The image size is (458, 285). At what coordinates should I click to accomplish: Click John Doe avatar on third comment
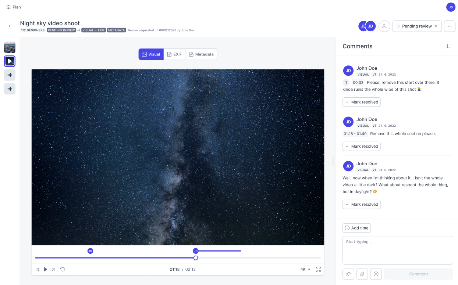348,166
